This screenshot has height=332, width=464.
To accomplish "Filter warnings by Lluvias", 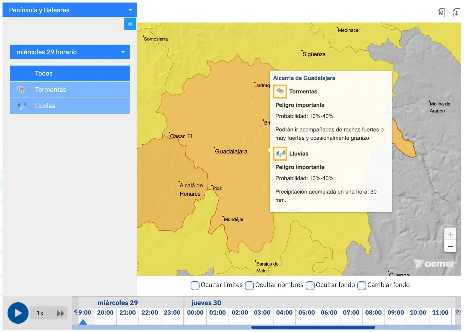I will point(70,106).
